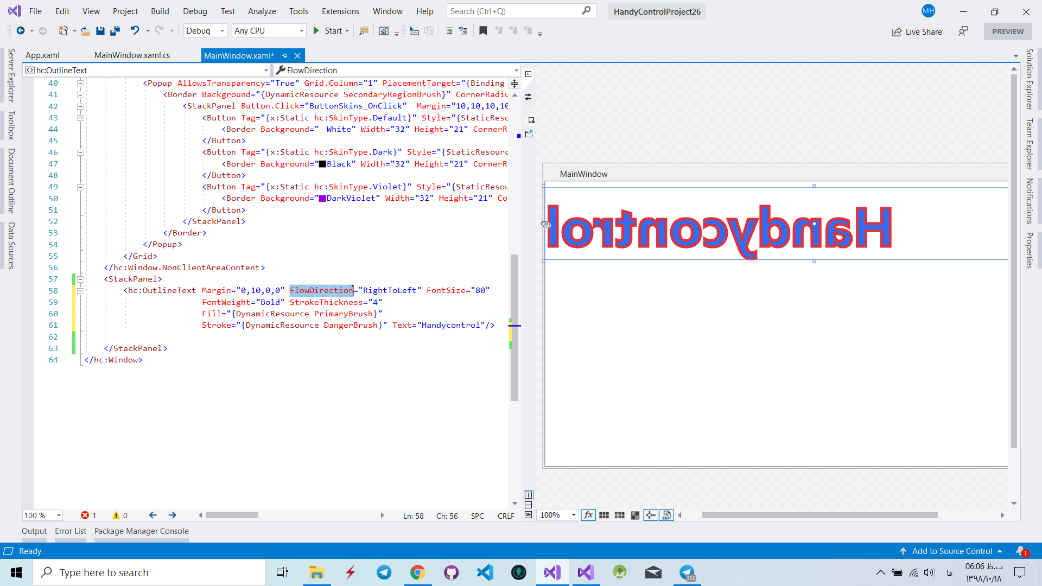The height and width of the screenshot is (586, 1042).
Task: Click the Disable Project Code icon in designer
Action: 666,515
